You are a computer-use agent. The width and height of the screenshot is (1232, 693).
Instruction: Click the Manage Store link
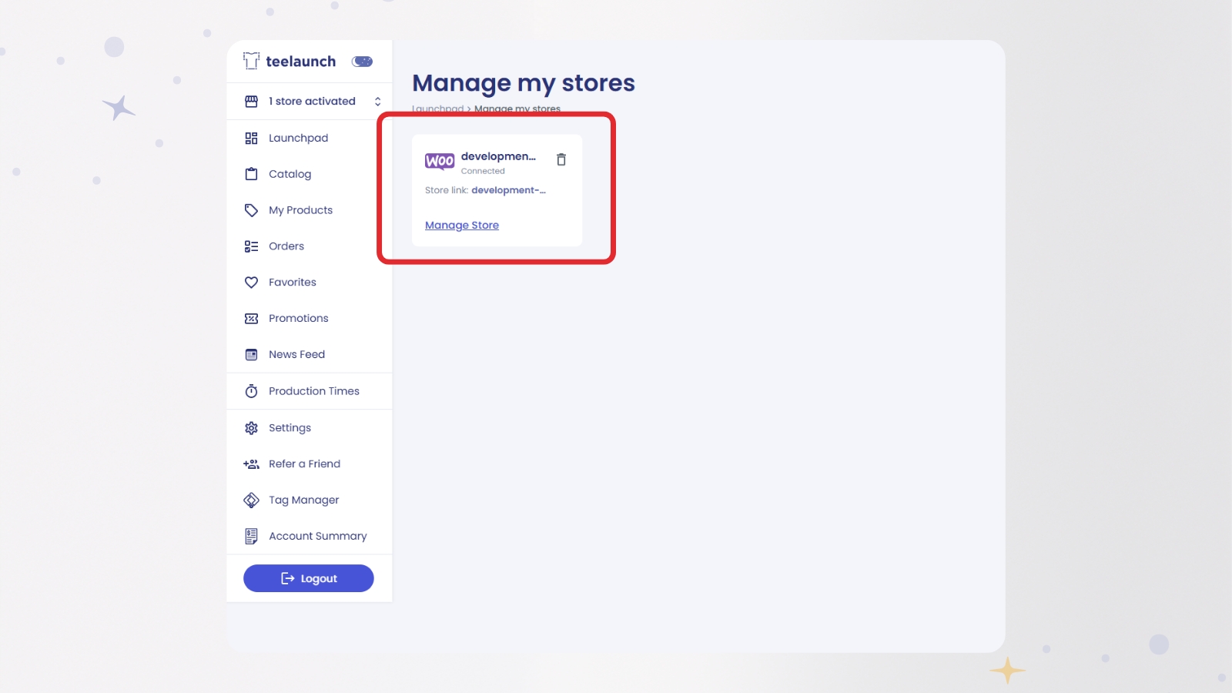pyautogui.click(x=462, y=225)
